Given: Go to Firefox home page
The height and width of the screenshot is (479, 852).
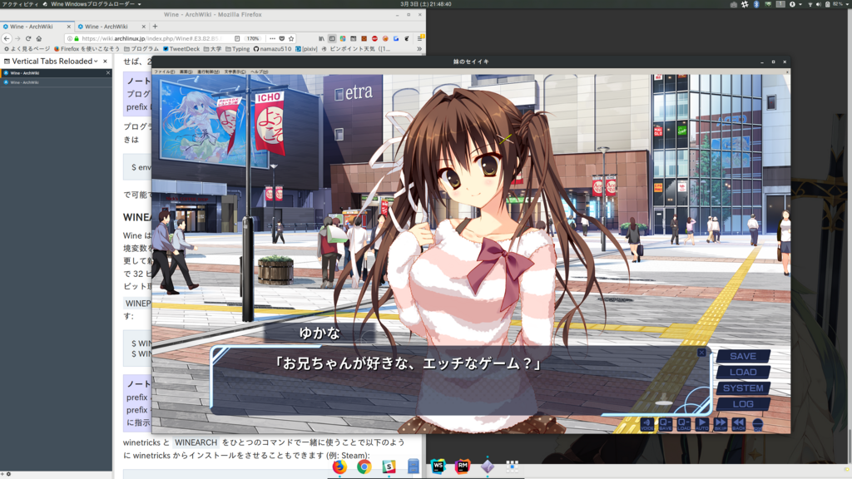Looking at the screenshot, I should tap(38, 38).
